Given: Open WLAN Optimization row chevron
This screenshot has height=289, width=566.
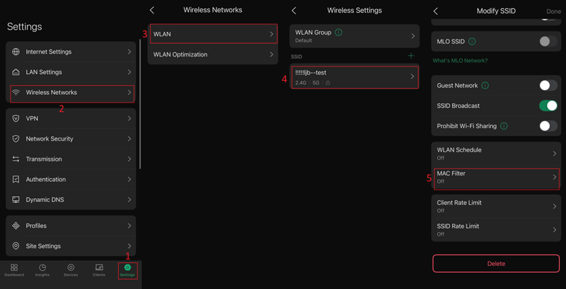Looking at the screenshot, I should tap(272, 54).
